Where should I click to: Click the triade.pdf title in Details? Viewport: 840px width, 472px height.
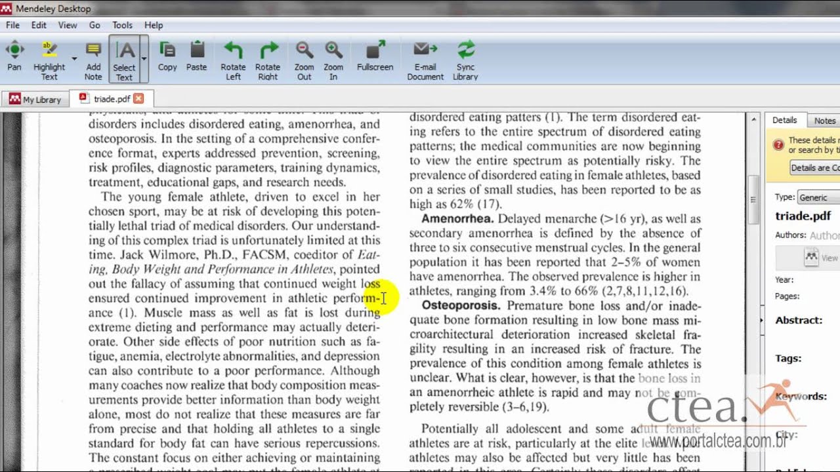(803, 216)
